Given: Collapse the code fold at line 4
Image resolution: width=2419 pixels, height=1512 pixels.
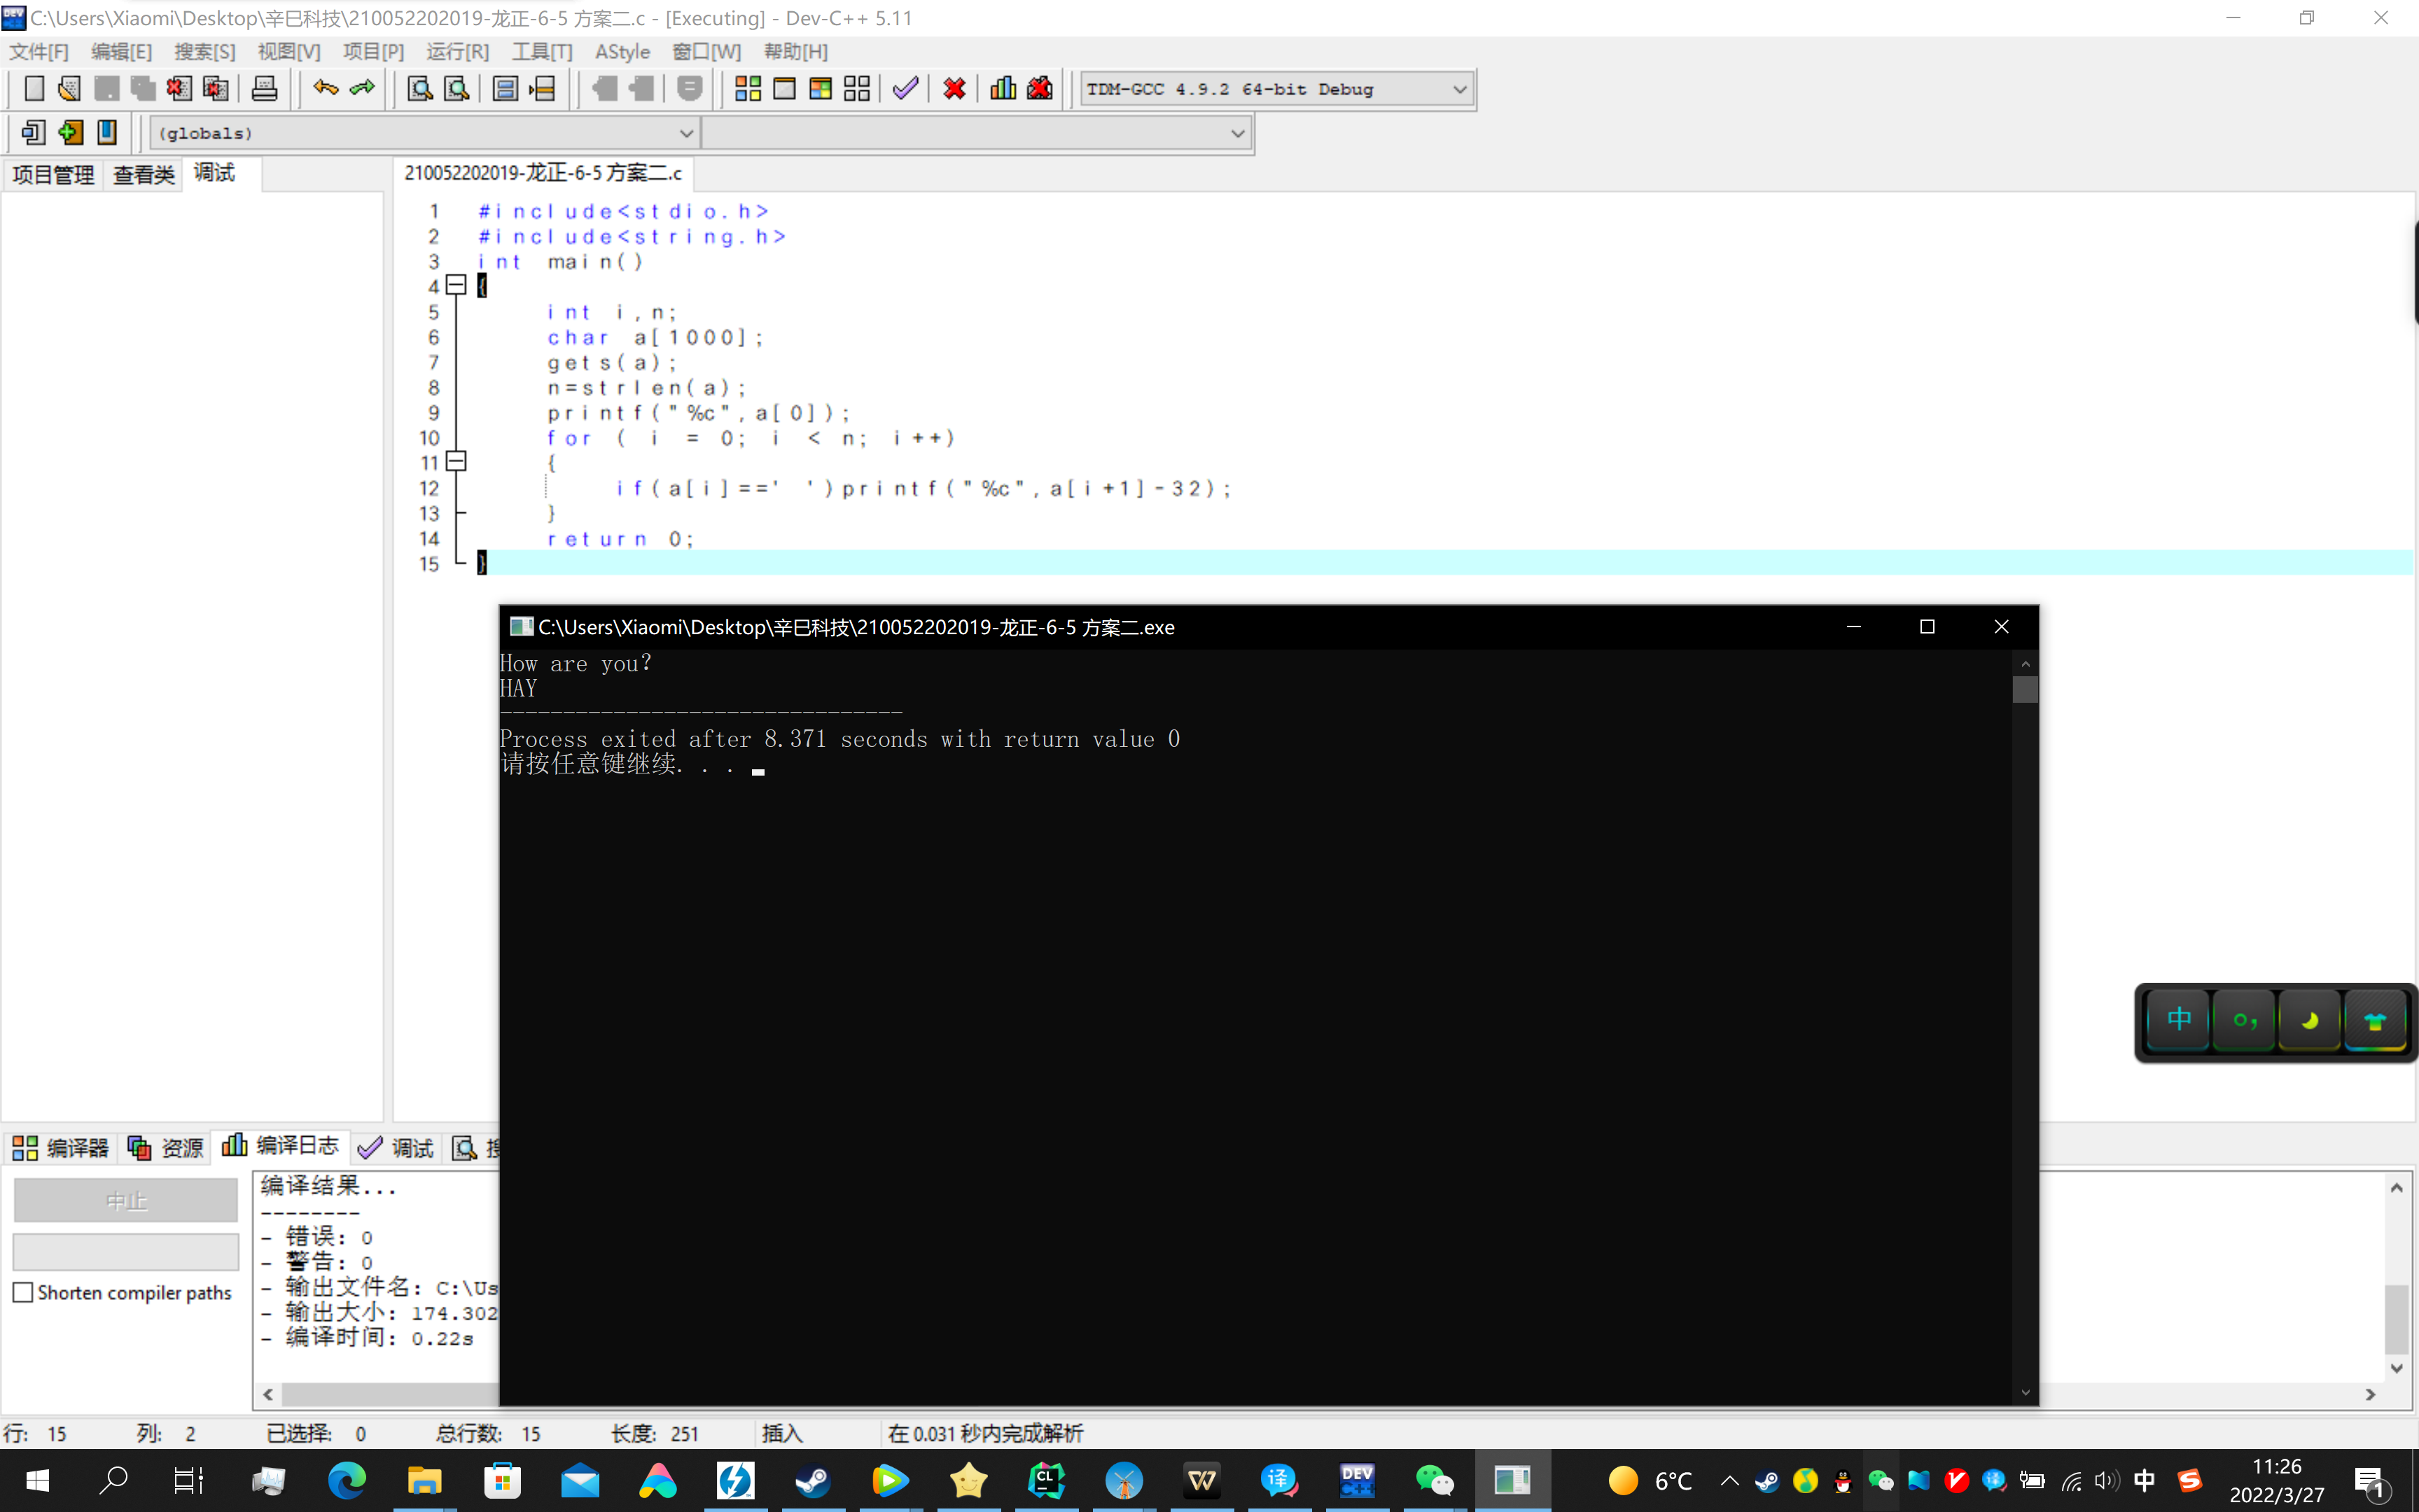Looking at the screenshot, I should click(456, 285).
